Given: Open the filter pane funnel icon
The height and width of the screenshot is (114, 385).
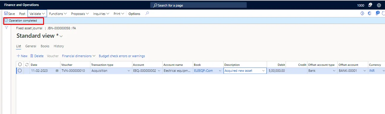Looking at the screenshot, I should click(x=6, y=28).
